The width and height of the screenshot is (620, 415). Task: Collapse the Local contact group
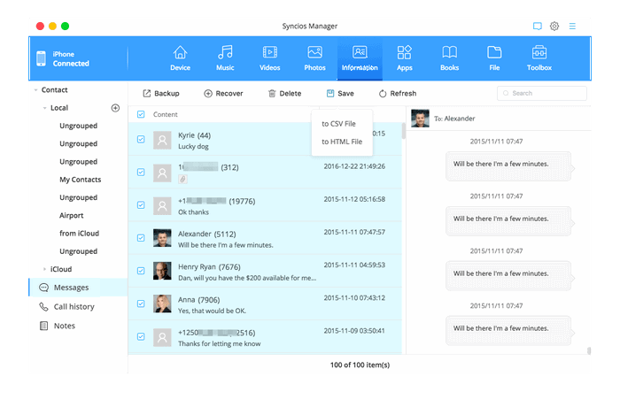pos(44,108)
